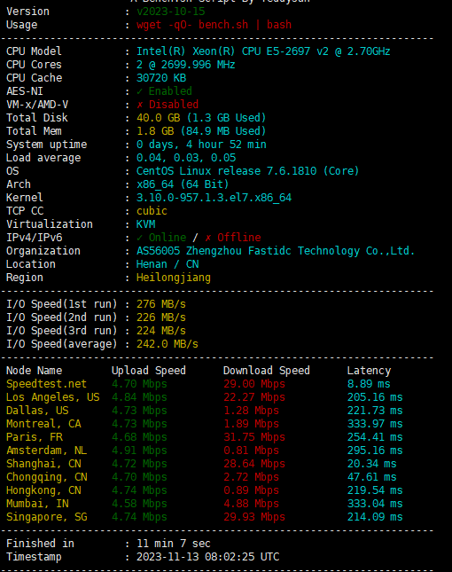This screenshot has width=452, height=572.
Task: Click I/O average speed 242.0 MB/s
Action: (x=168, y=344)
